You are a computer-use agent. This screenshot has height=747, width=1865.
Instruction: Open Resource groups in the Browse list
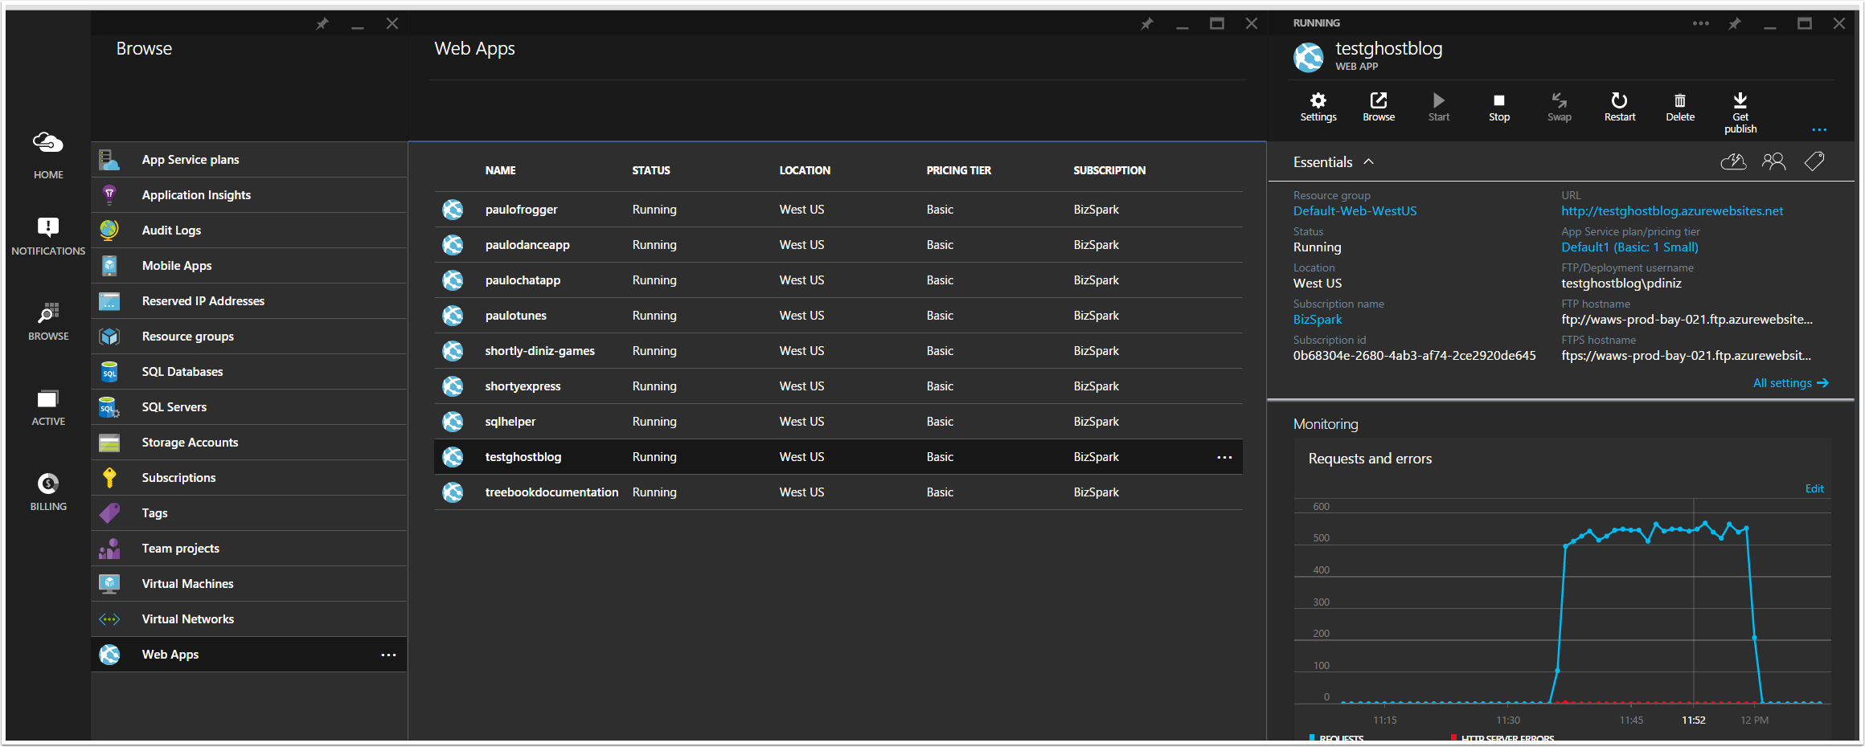click(249, 337)
